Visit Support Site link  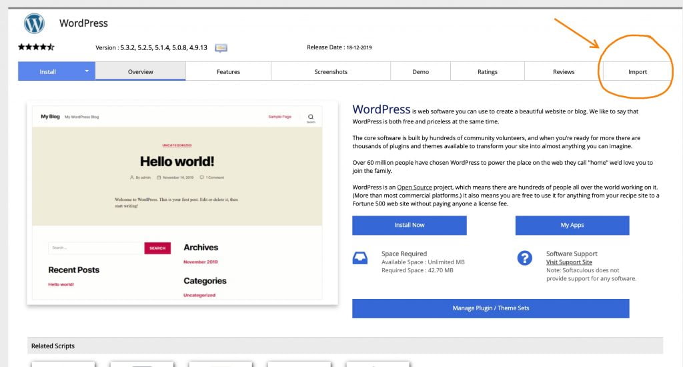(569, 262)
